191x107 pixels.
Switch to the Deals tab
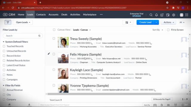coord(64,15)
